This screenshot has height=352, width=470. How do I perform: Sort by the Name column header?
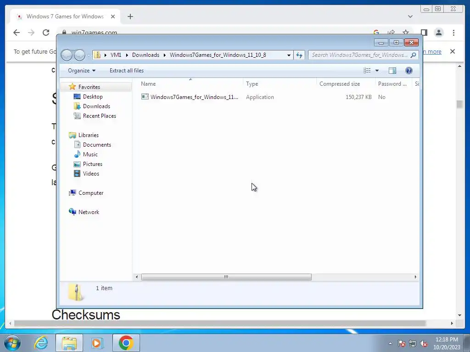click(x=190, y=84)
